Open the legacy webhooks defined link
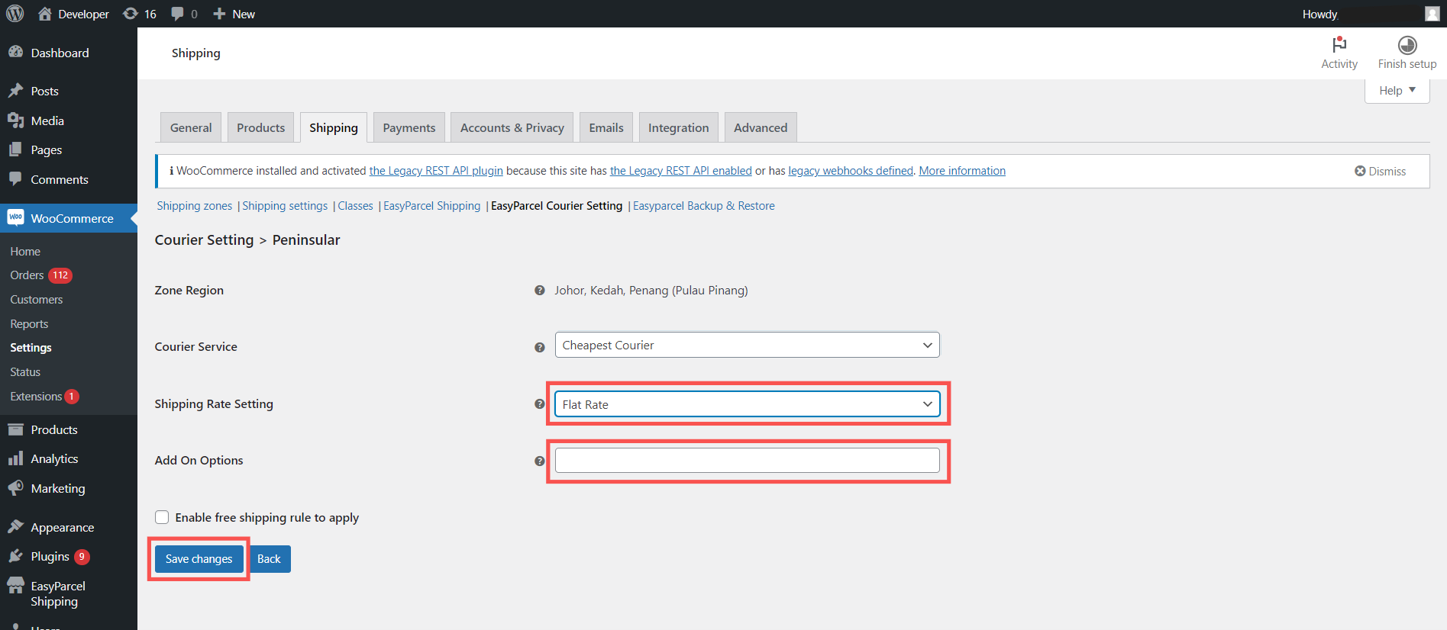 point(851,171)
